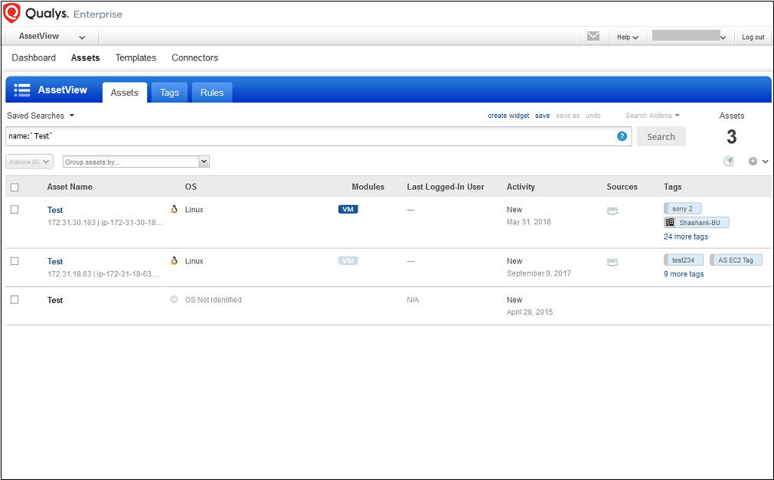The height and width of the screenshot is (480, 774).
Task: Expand the Search Actions dropdown
Action: point(652,116)
